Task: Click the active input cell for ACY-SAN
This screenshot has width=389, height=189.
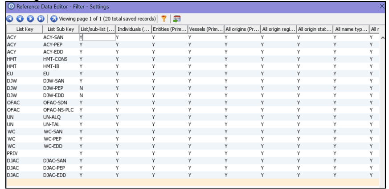Action: (x=97, y=38)
